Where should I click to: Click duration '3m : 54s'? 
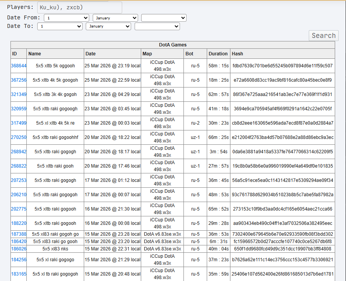click(218, 151)
